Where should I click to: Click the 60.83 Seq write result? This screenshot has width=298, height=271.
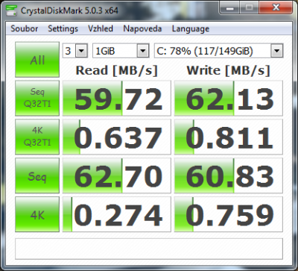[x=229, y=175]
